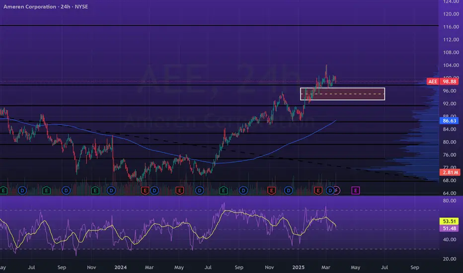Click the 20.00 label on the RSI scale
The height and width of the screenshot is (273, 463).
450,259
